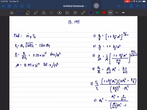
Task: Open search in notebook
Action: click(x=16, y=6)
